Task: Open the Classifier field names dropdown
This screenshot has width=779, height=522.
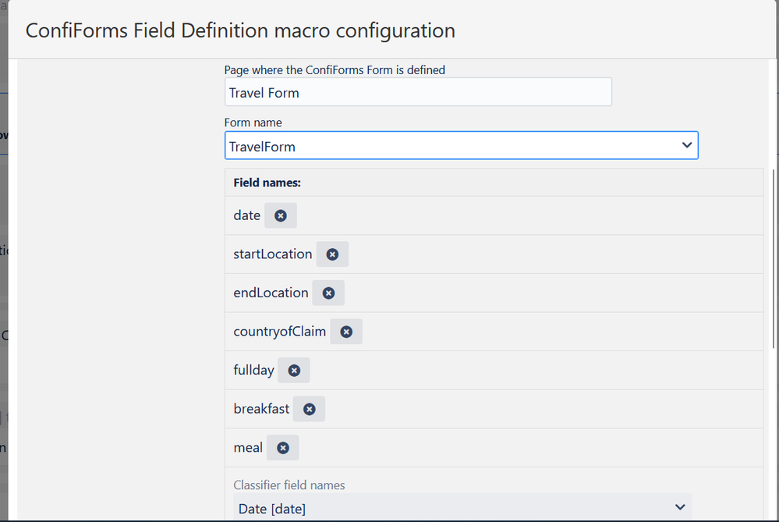Action: click(462, 508)
